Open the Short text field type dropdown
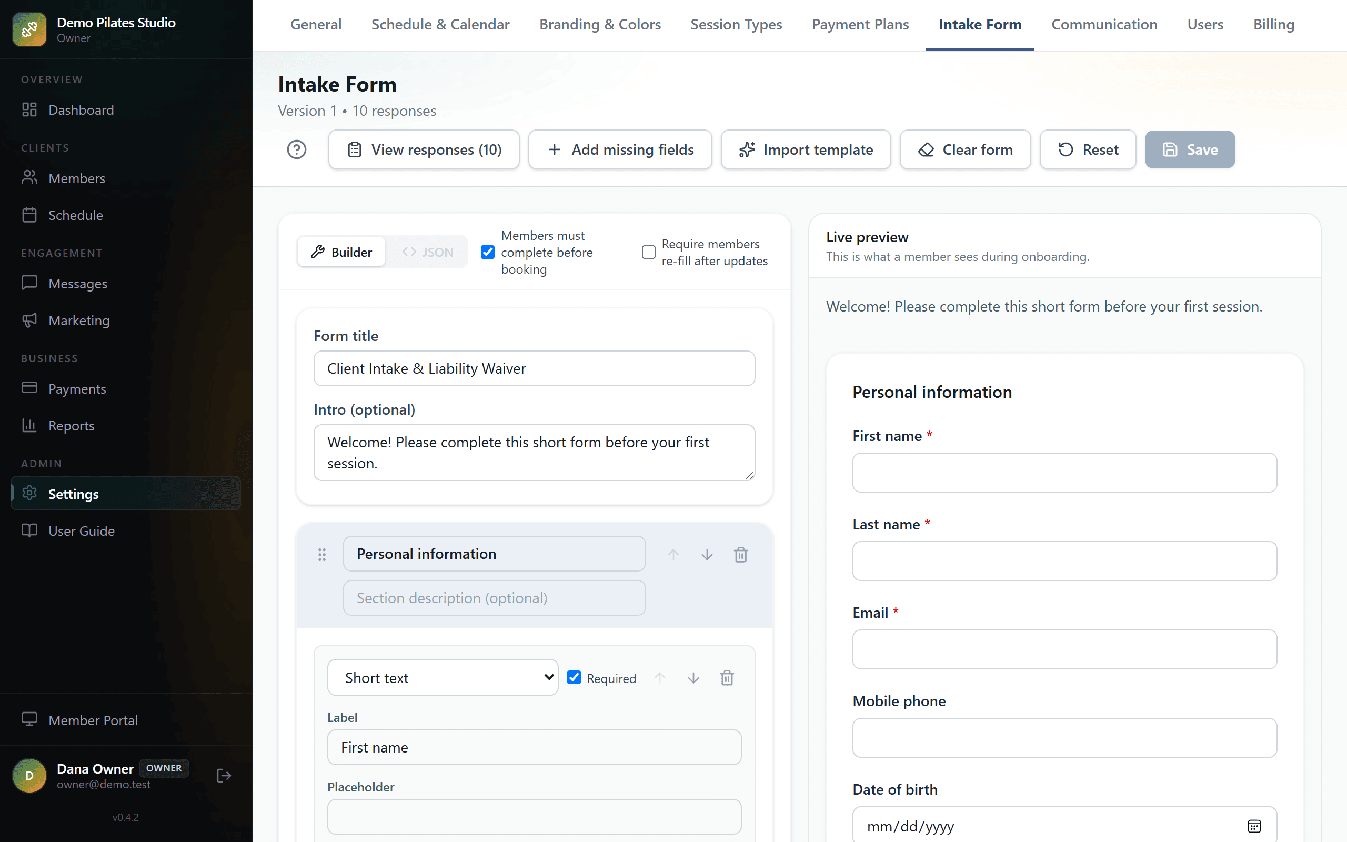 tap(443, 678)
